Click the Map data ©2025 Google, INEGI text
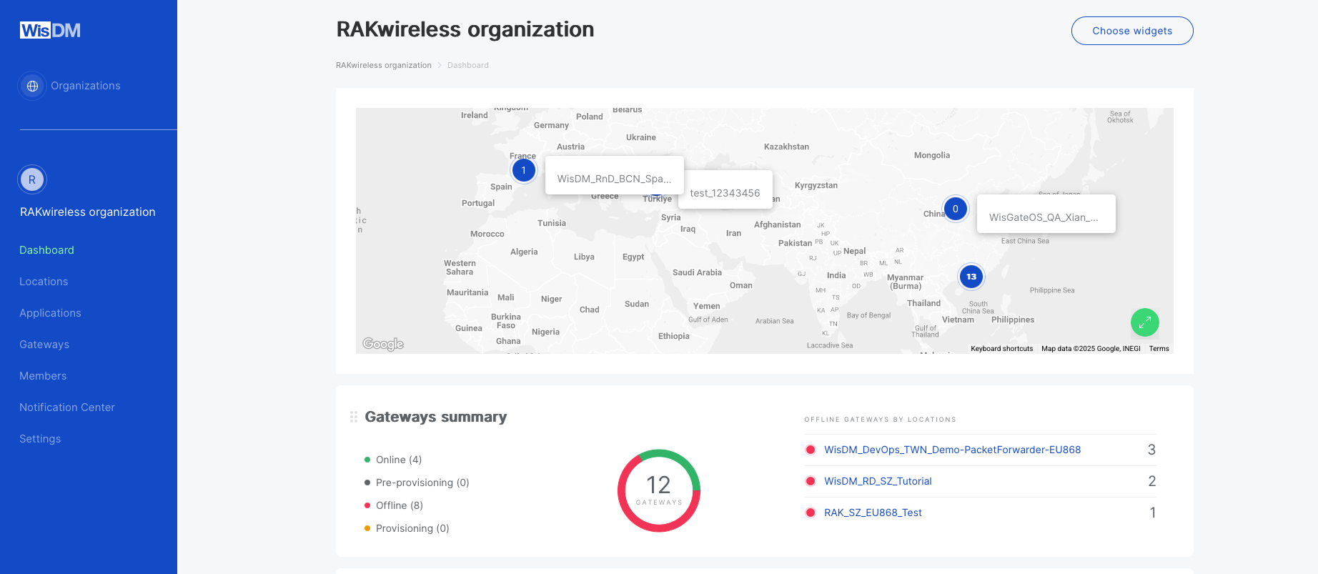The image size is (1318, 574). (x=1091, y=349)
